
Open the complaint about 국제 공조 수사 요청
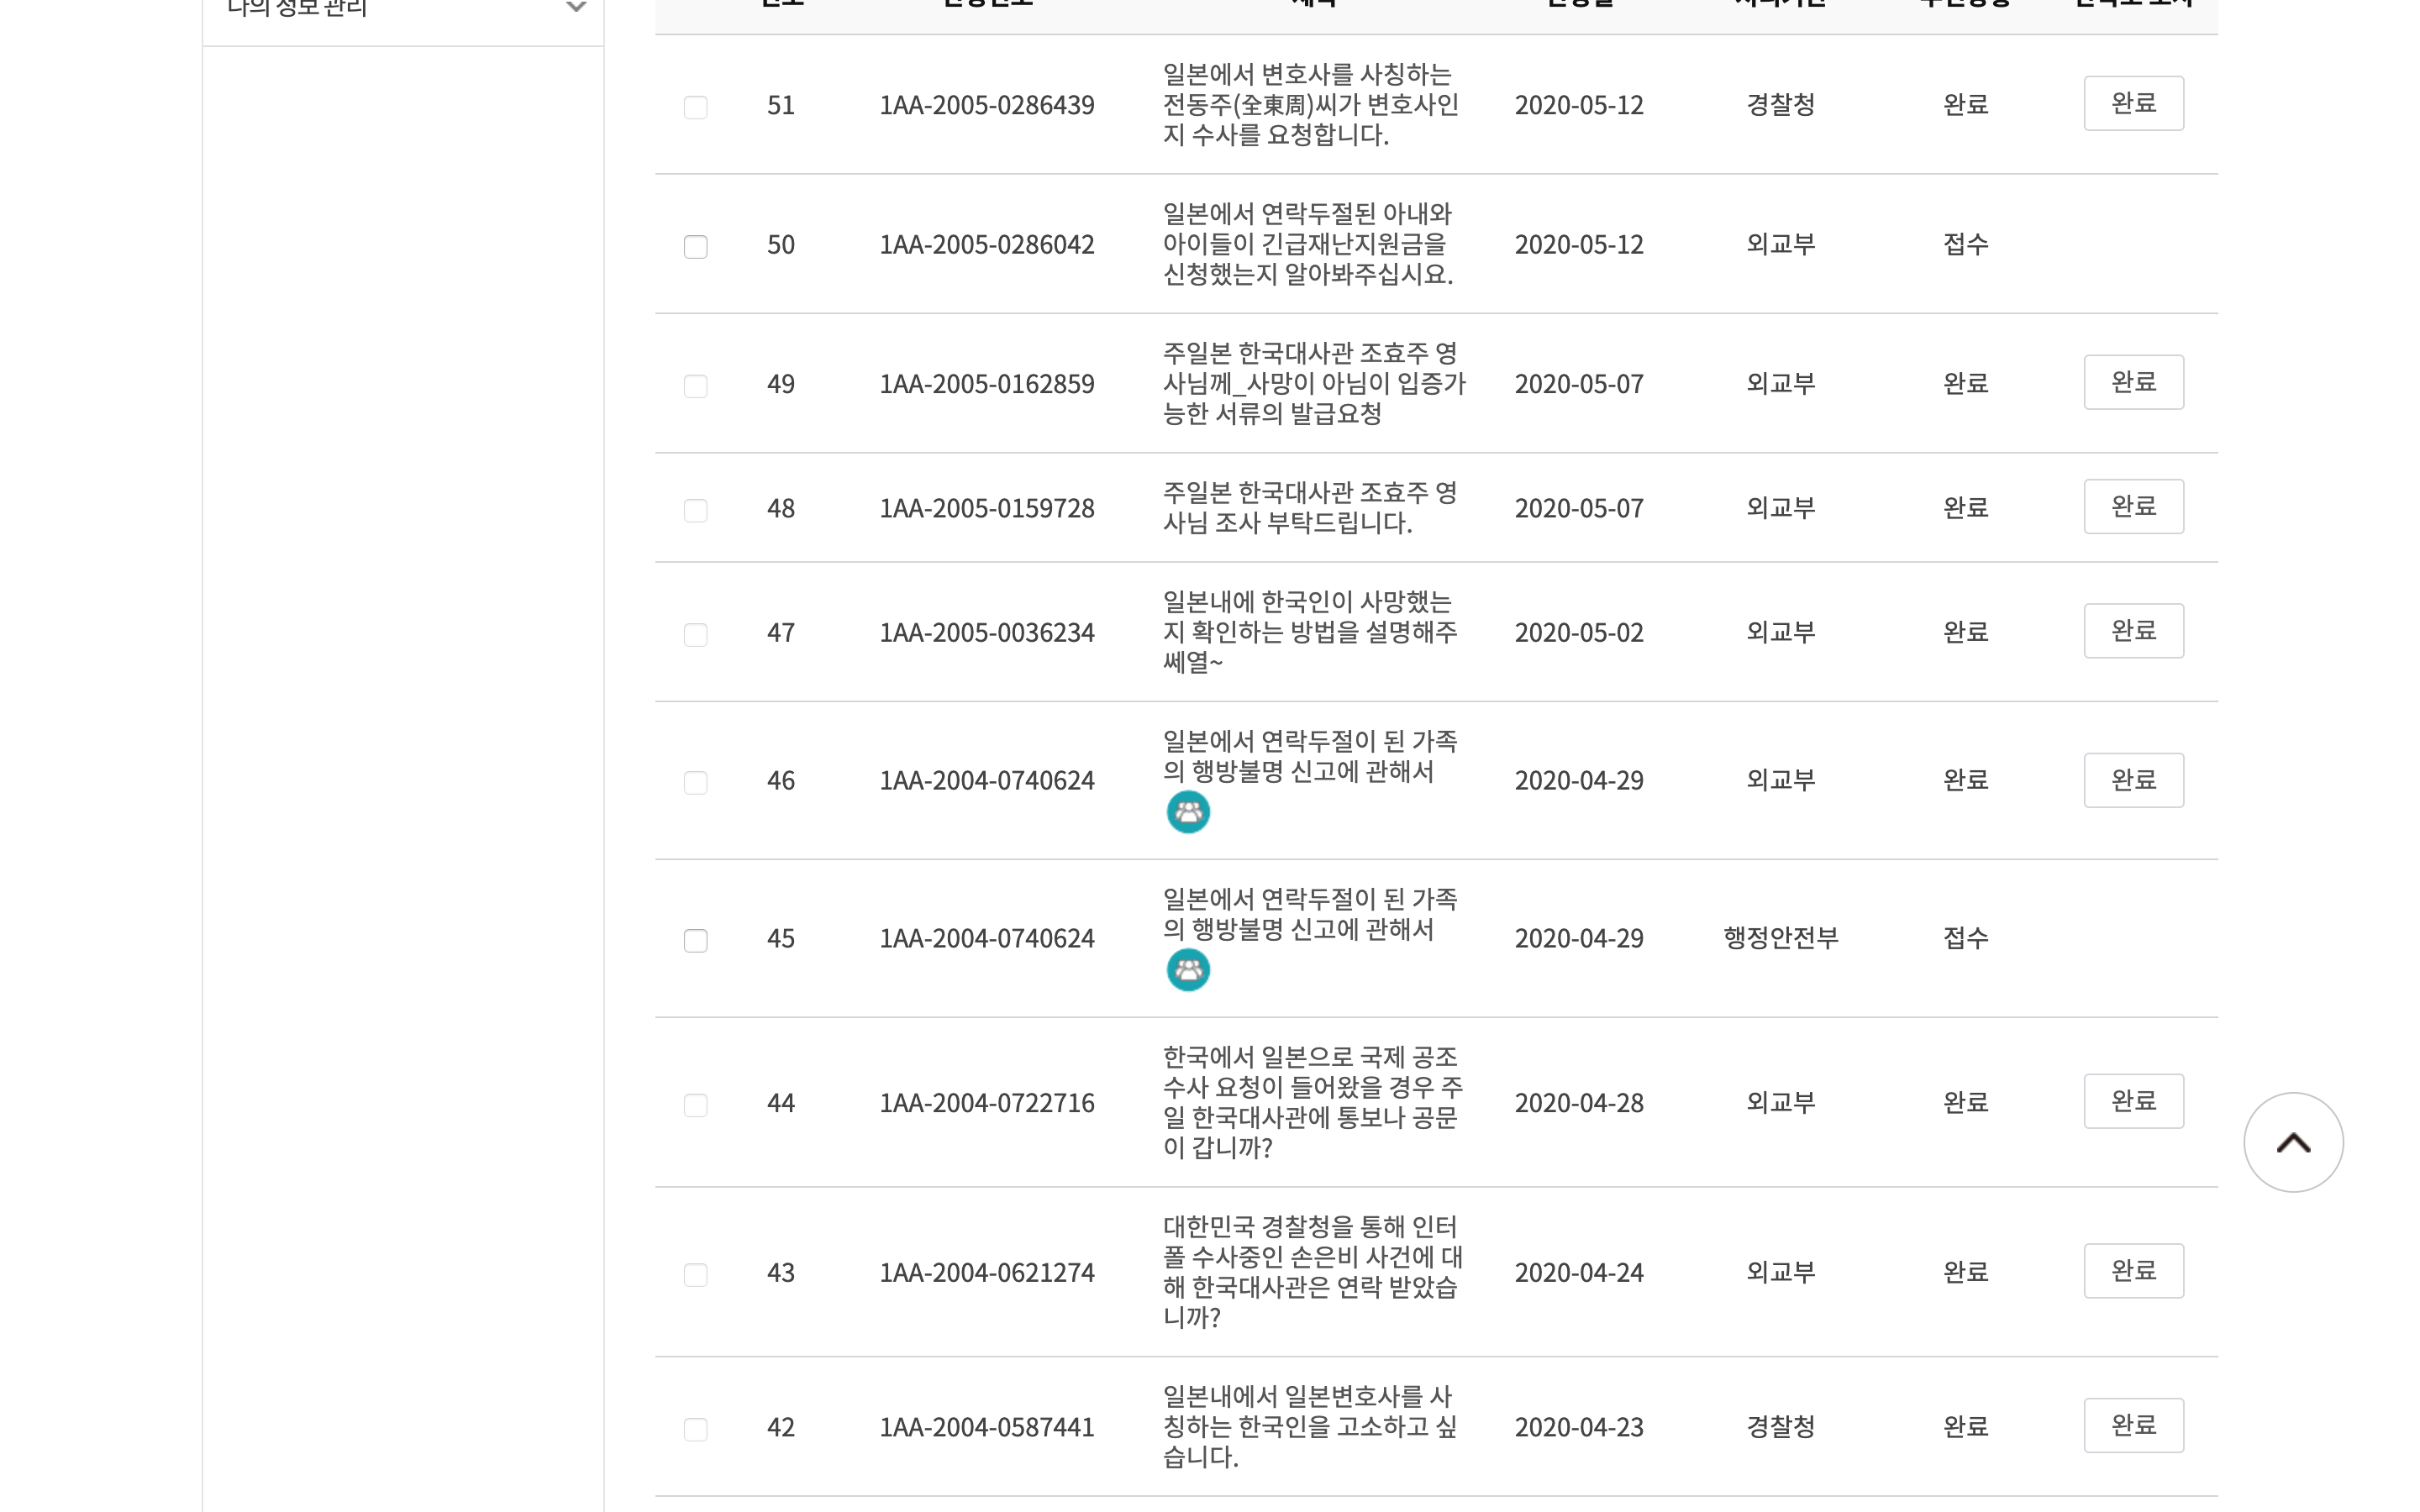(x=1313, y=1102)
